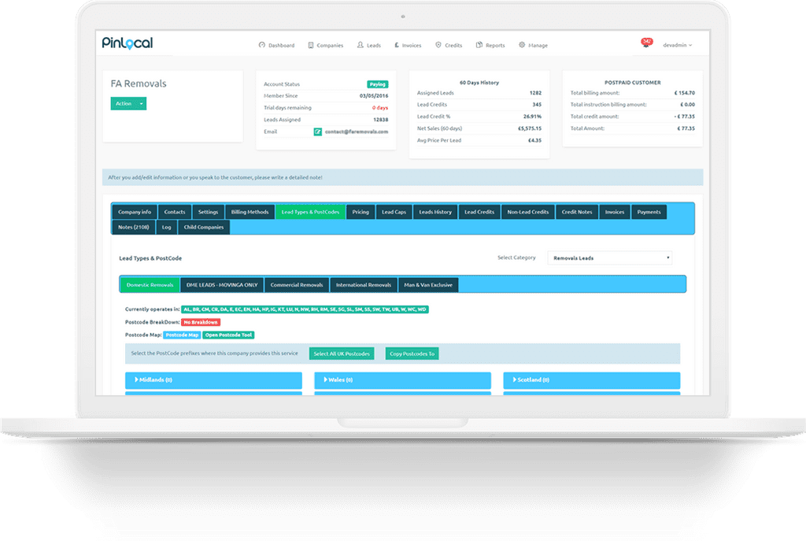
Task: Open the devadmin user dropdown
Action: pyautogui.click(x=678, y=46)
